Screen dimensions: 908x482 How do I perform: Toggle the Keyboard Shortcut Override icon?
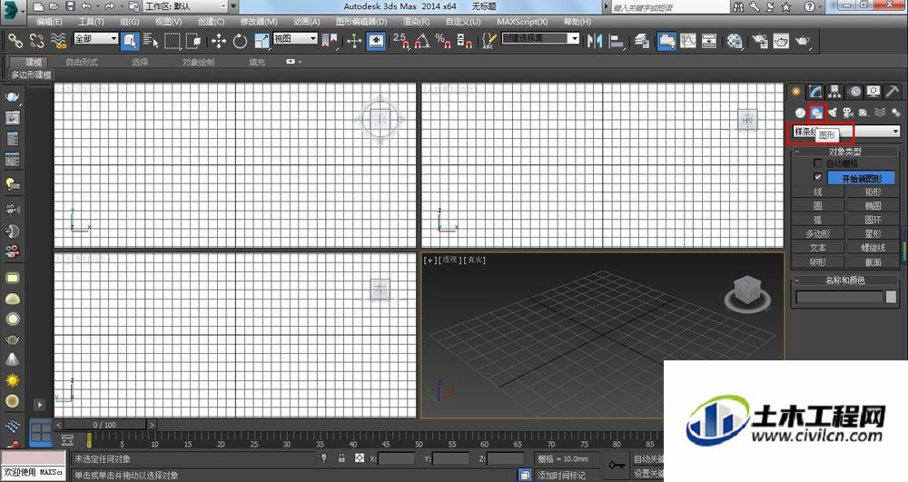click(376, 41)
